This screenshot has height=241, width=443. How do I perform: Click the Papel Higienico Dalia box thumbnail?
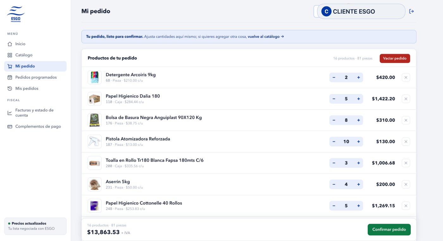[95, 99]
